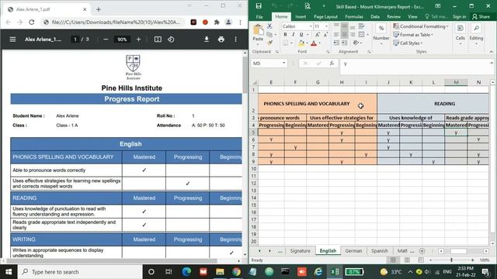Open a new Chrome tab
The width and height of the screenshot is (497, 279).
pos(99,9)
